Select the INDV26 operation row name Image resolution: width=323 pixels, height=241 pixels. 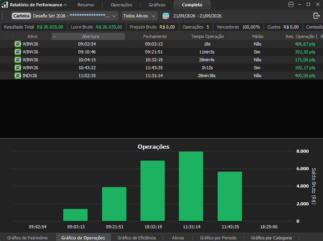(x=30, y=76)
